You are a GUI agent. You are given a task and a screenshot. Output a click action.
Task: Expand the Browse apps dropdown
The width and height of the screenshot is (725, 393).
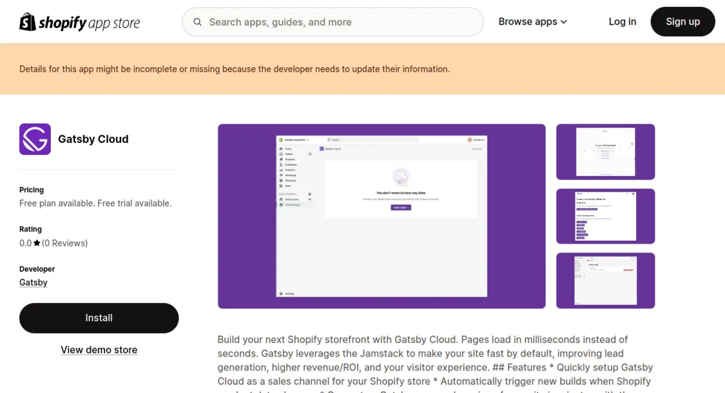[532, 22]
